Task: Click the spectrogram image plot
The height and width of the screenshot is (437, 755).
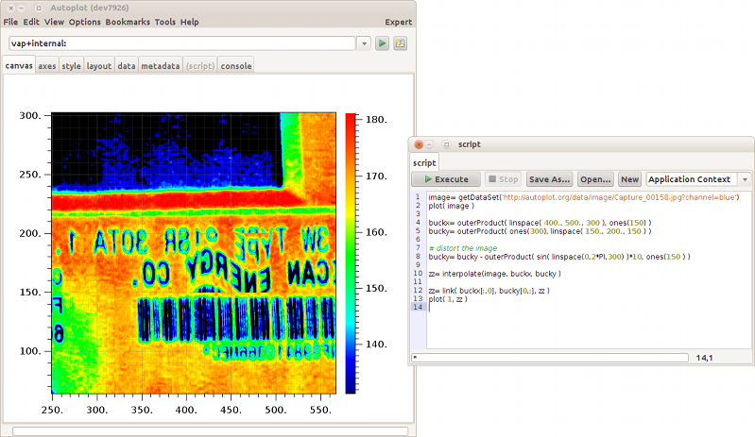Action: [194, 253]
